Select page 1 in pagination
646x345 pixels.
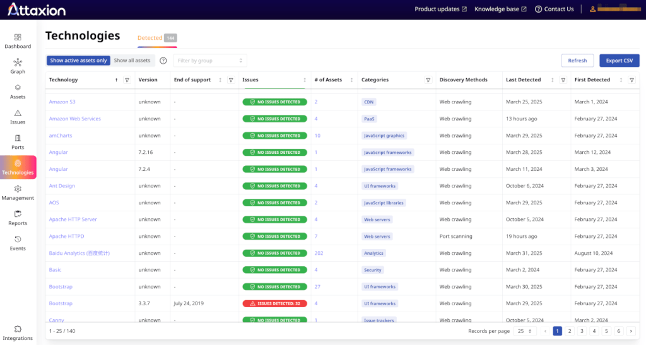(558, 331)
